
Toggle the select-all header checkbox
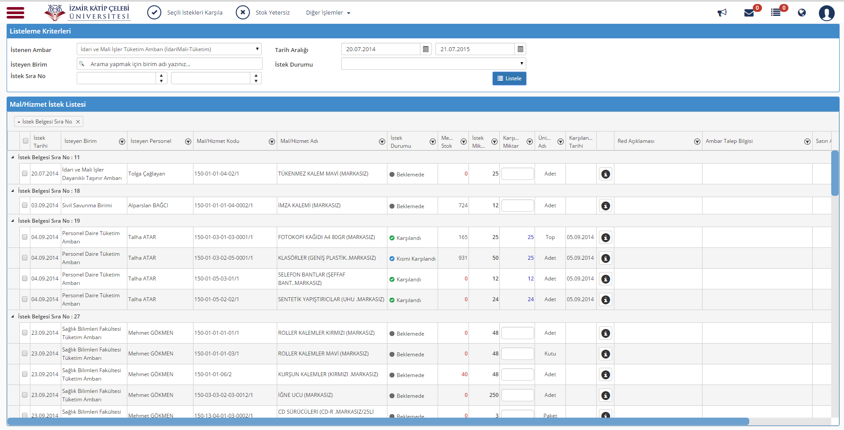pyautogui.click(x=26, y=141)
